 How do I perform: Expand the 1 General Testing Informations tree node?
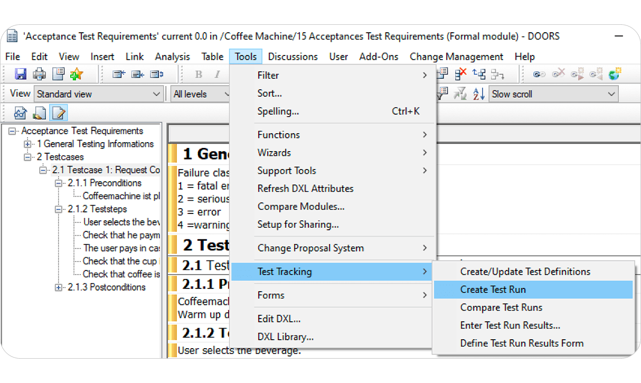point(27,144)
